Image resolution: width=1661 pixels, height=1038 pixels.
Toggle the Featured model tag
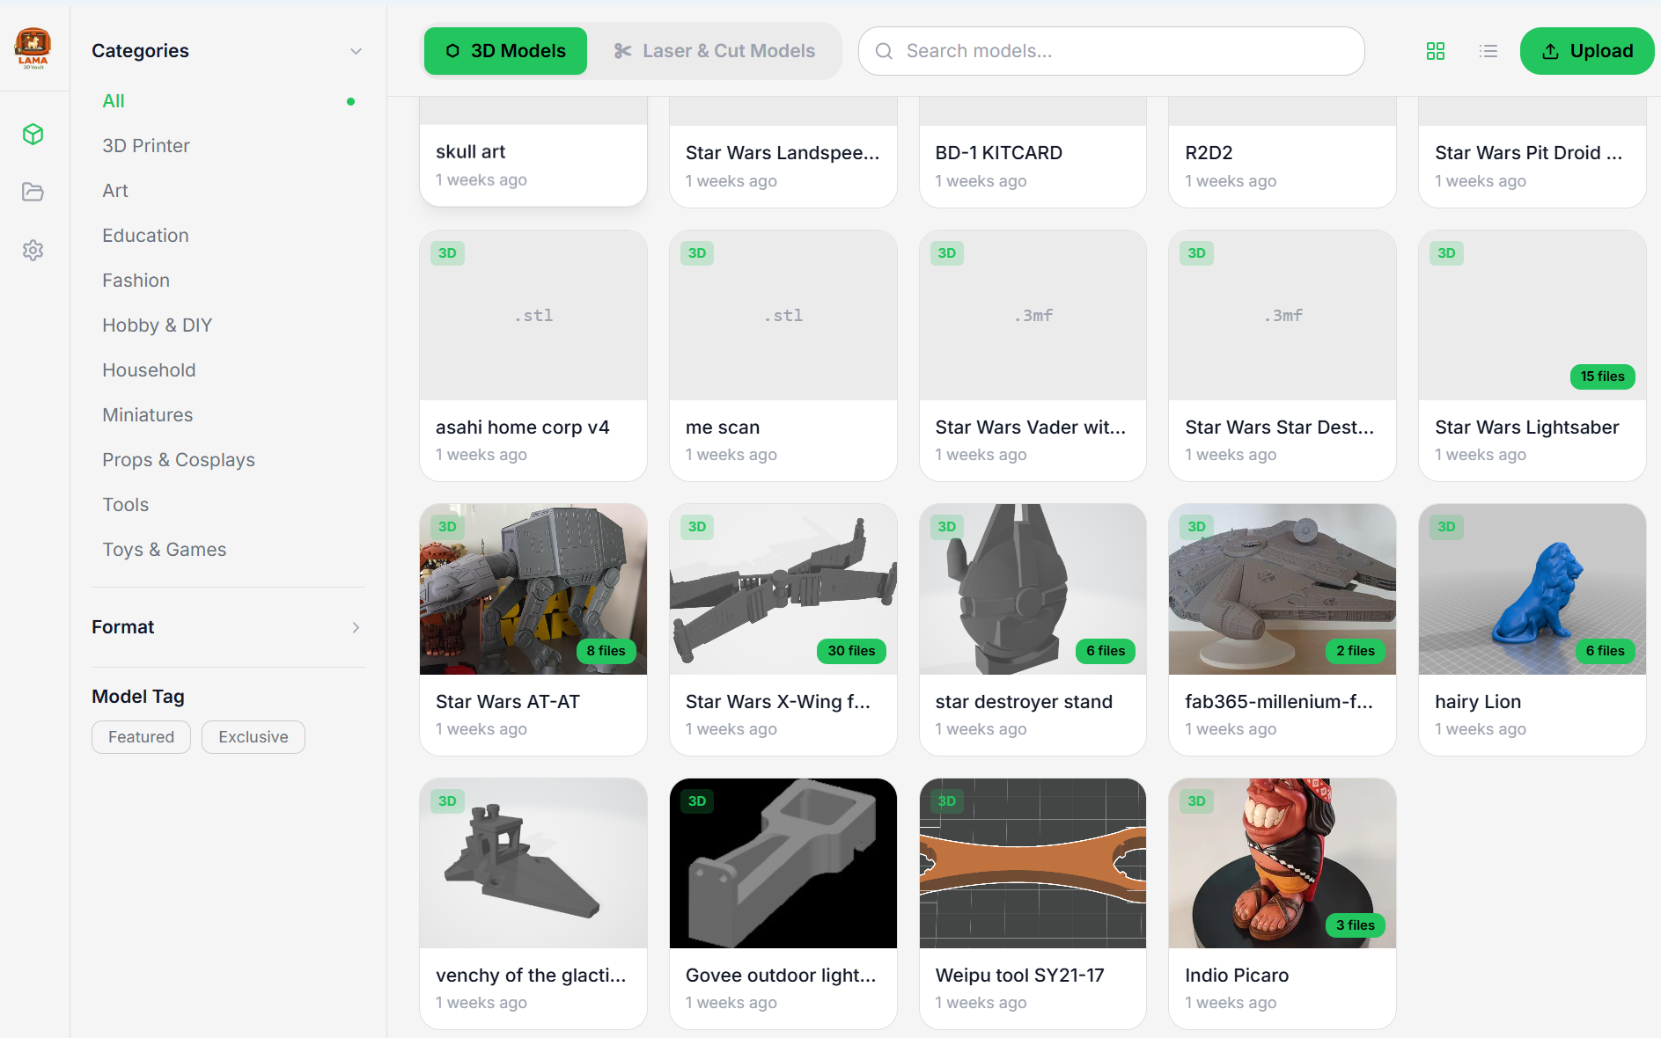coord(141,737)
